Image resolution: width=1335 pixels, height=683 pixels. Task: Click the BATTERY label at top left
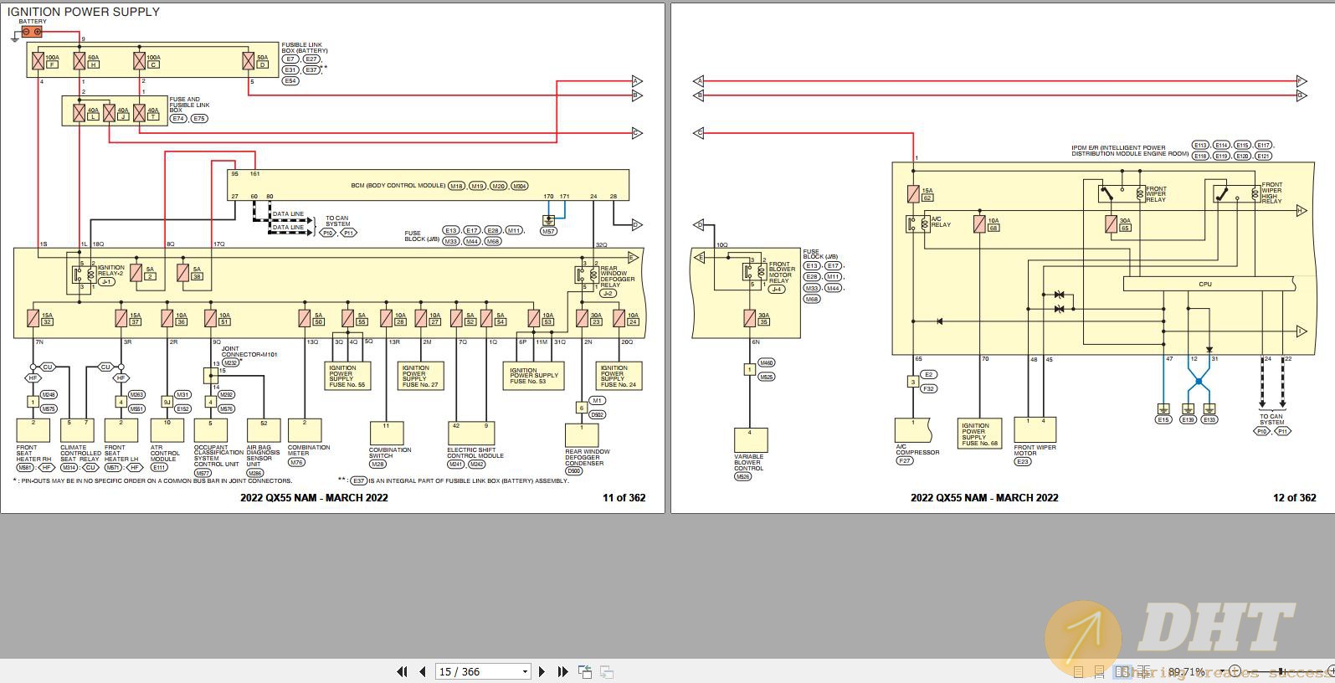tap(33, 21)
